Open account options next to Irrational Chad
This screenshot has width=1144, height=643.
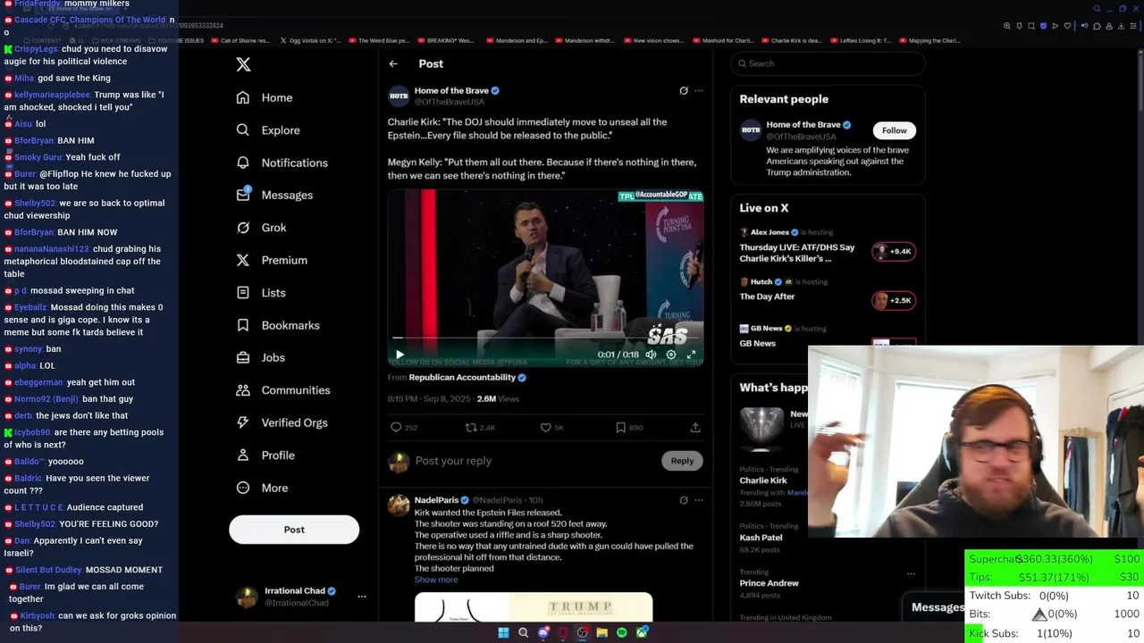(362, 597)
